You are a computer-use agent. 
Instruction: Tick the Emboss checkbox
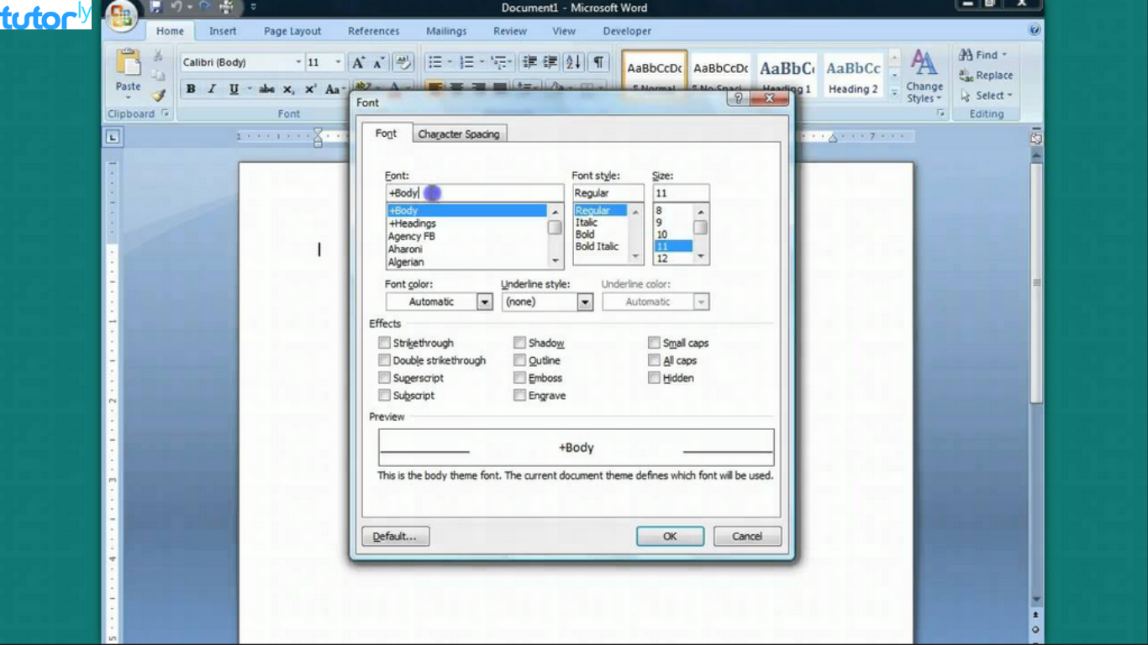519,378
